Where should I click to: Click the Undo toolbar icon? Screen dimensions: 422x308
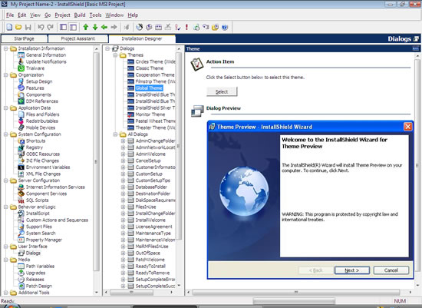click(x=41, y=27)
